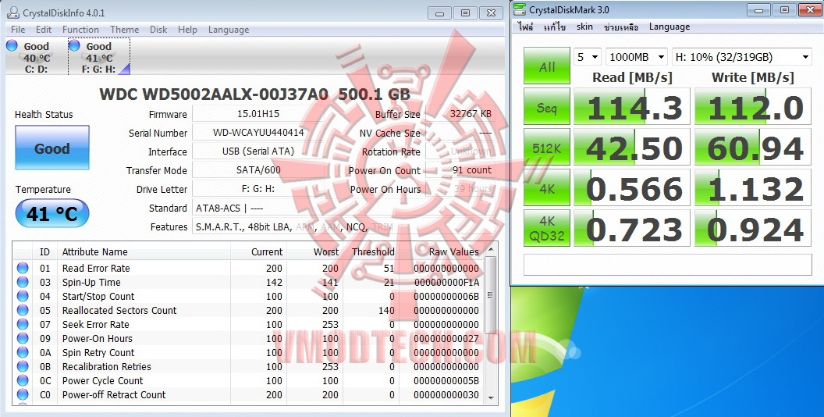This screenshot has width=824, height=417.
Task: Run the 4K QD32 benchmark test
Action: pyautogui.click(x=547, y=228)
